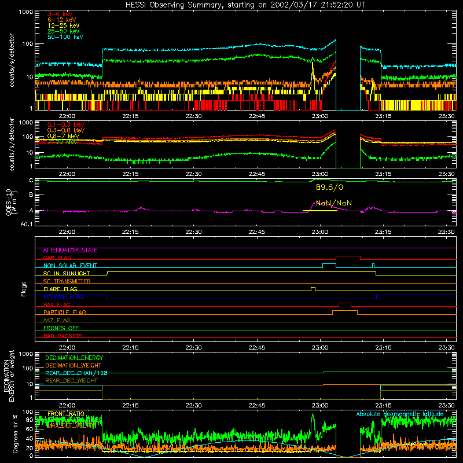463x463 pixels.
Task: Select the ECLIPSE_FLAG label
Action: tap(63, 297)
